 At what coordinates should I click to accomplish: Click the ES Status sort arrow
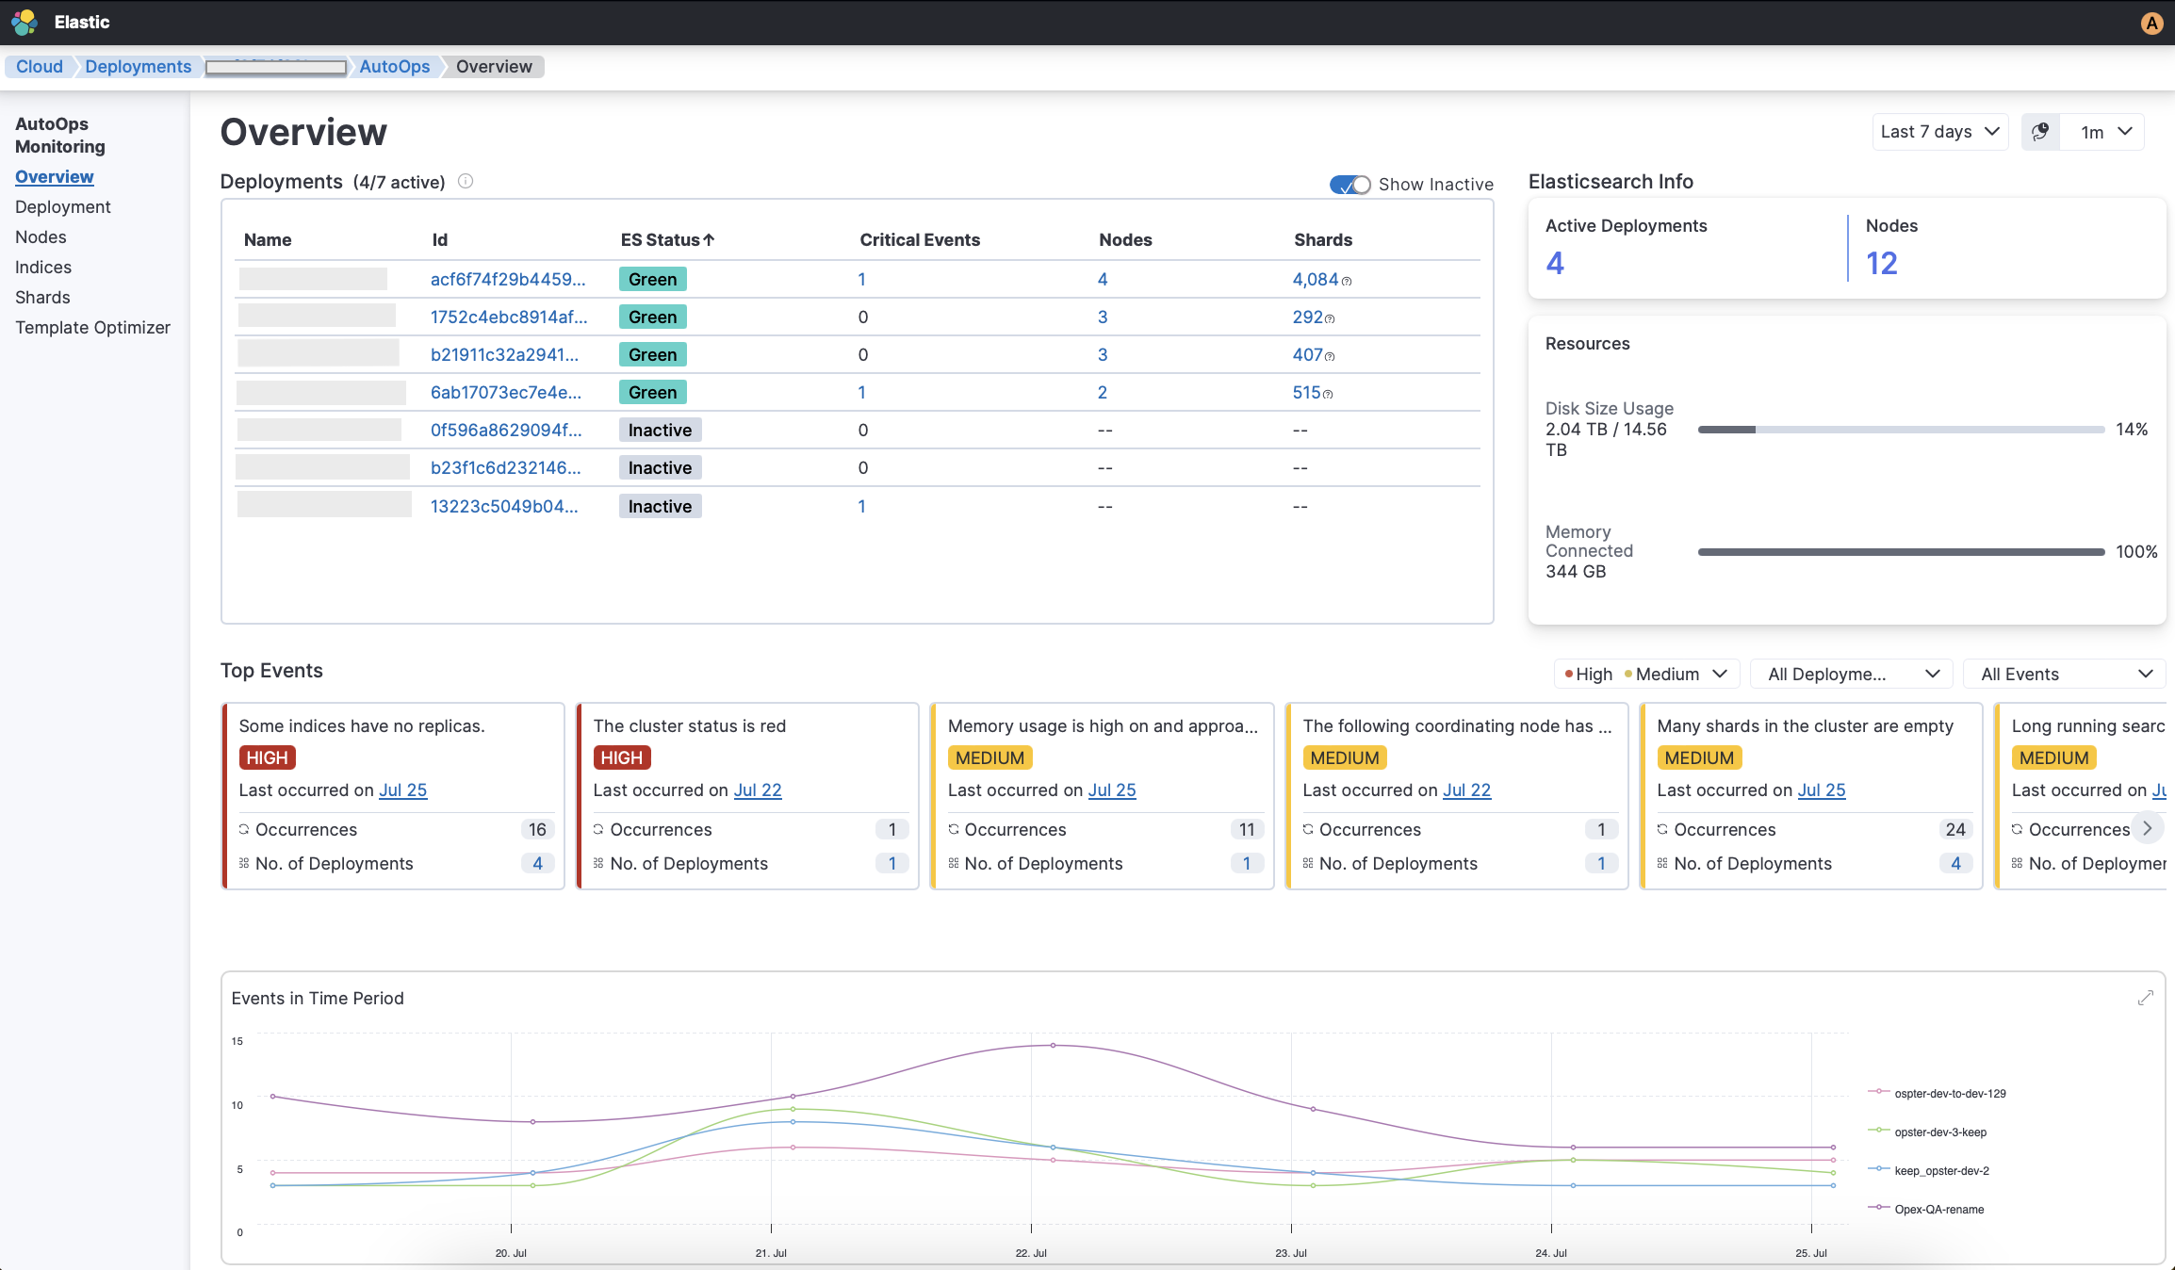tap(709, 240)
